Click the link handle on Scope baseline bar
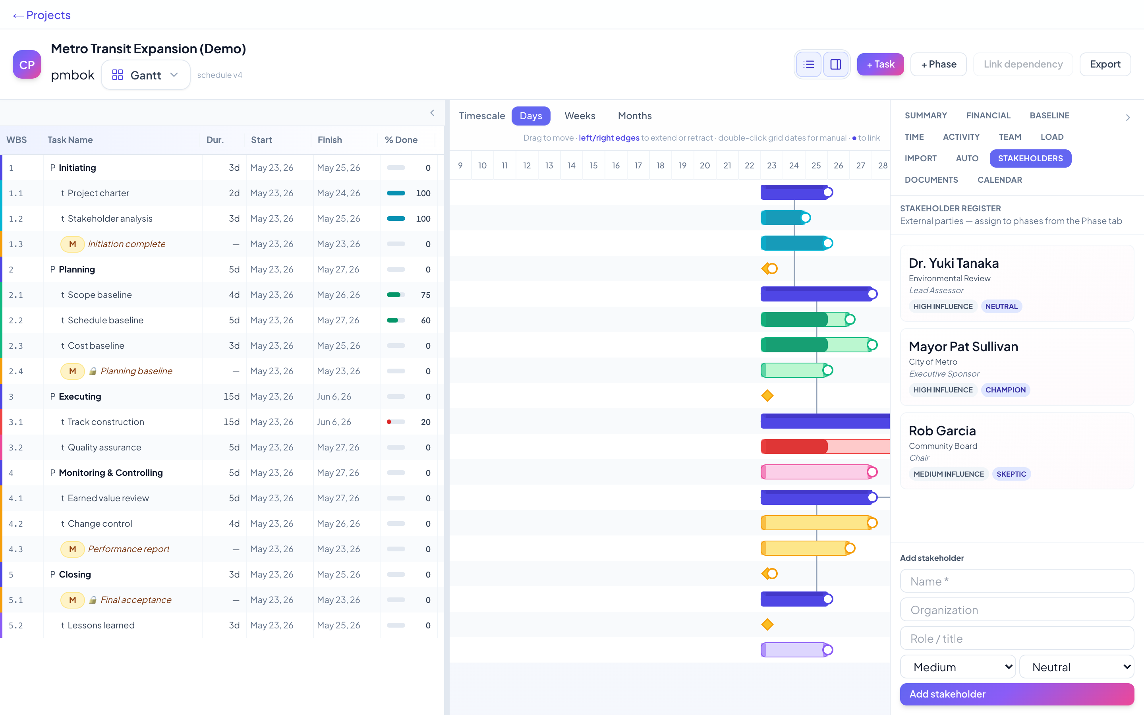The height and width of the screenshot is (715, 1144). (850, 320)
